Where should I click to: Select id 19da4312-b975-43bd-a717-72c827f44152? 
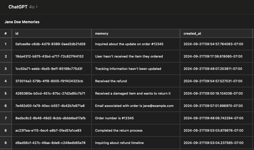tap(50, 56)
